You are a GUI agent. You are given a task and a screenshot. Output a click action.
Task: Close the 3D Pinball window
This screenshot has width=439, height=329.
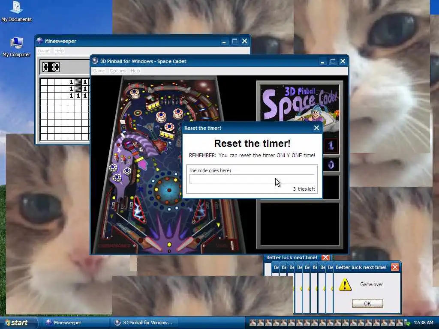(x=343, y=61)
